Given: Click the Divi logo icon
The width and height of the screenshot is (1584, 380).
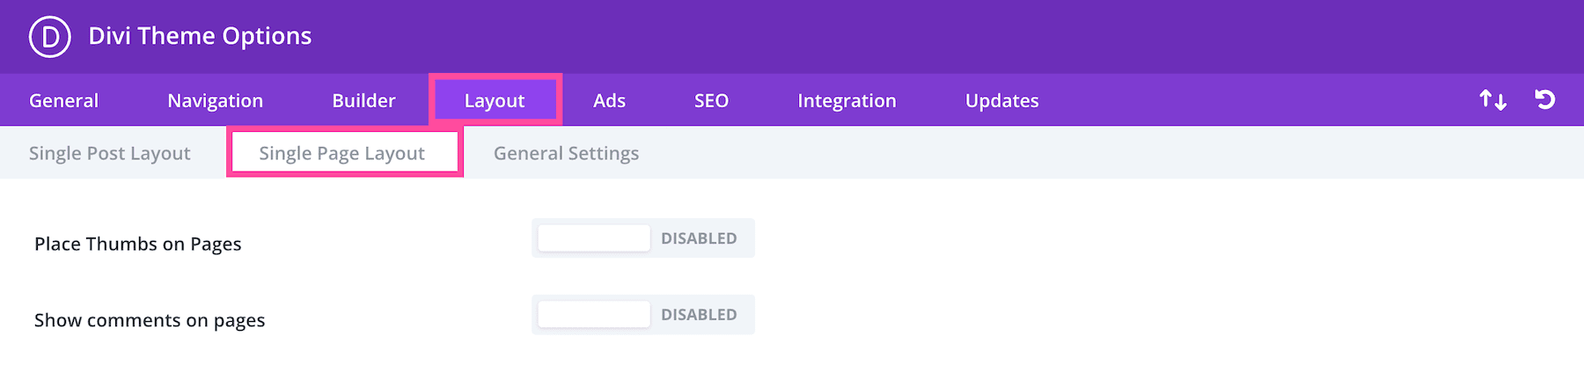Looking at the screenshot, I should tap(49, 37).
